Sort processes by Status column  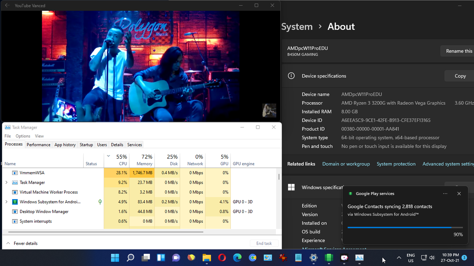[94, 160]
